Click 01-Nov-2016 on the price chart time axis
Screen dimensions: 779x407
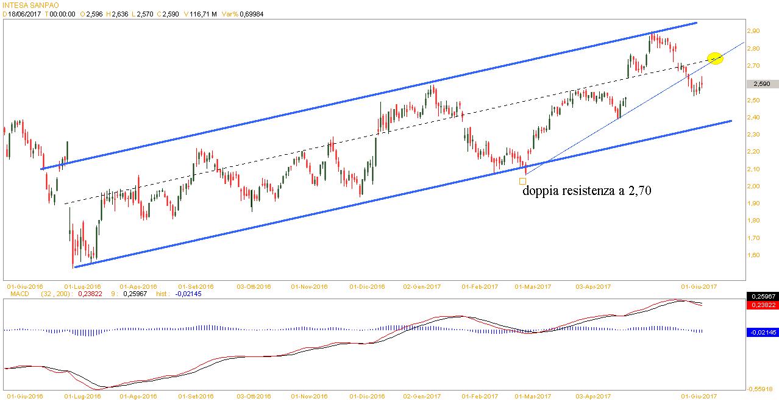pyautogui.click(x=309, y=286)
